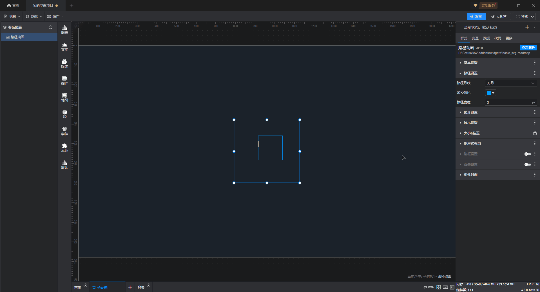Open a new tab with the plus icon

[x=72, y=6]
